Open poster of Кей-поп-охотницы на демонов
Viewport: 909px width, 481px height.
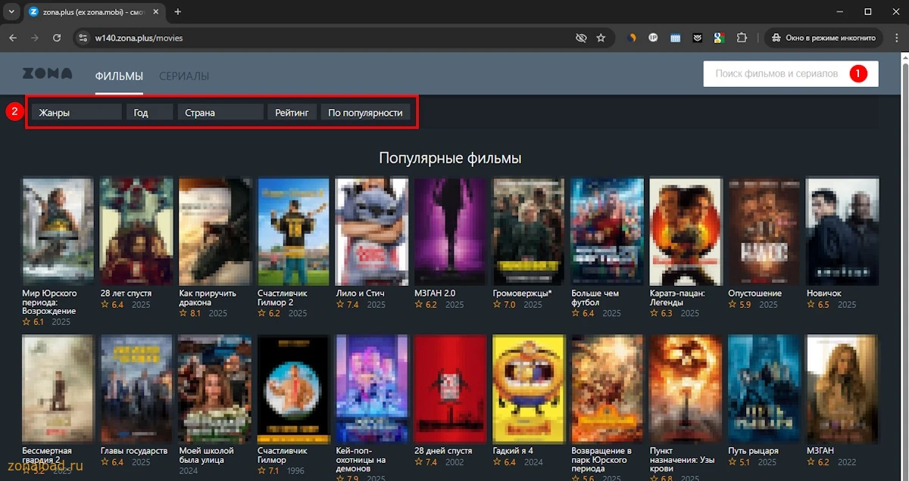[372, 389]
